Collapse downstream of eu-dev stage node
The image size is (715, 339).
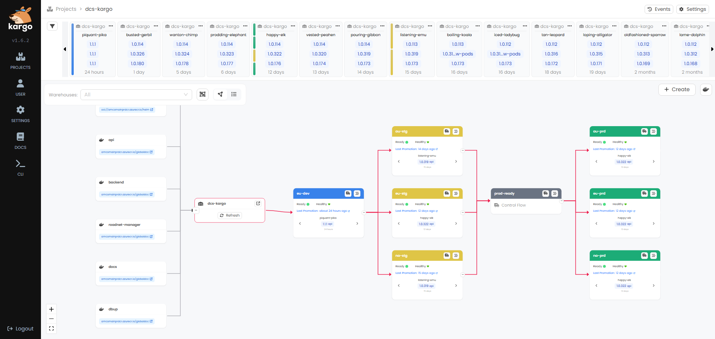coord(364,213)
